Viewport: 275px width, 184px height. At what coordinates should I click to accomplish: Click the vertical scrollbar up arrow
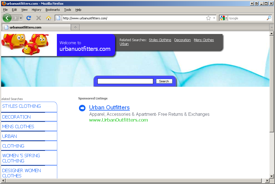[x=271, y=33]
